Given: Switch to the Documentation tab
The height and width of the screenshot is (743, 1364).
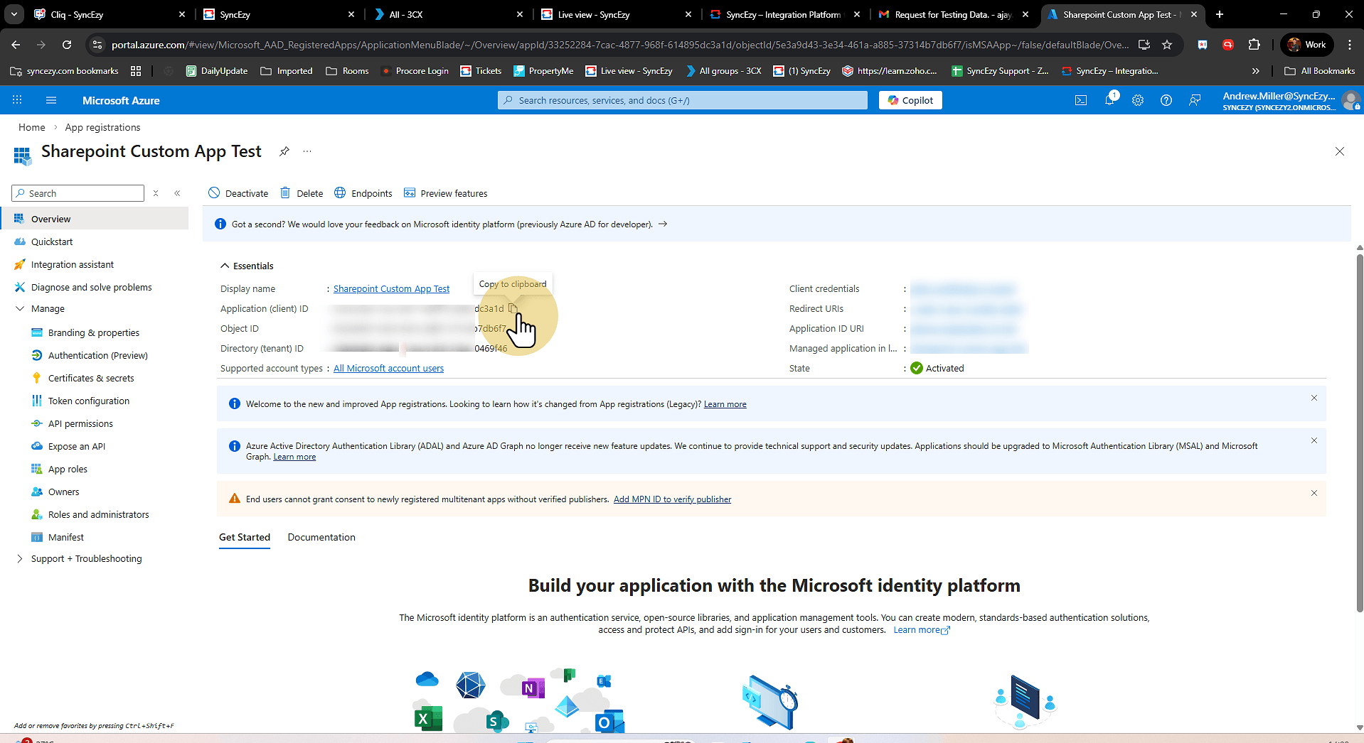Looking at the screenshot, I should click(x=321, y=538).
